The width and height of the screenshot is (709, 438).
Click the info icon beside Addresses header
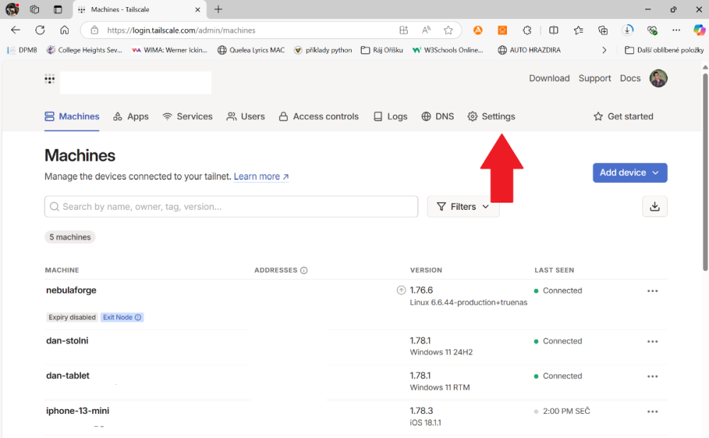[x=304, y=270]
